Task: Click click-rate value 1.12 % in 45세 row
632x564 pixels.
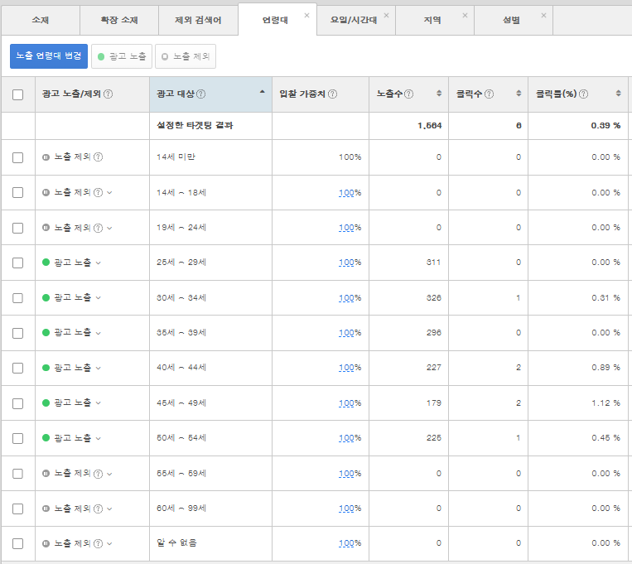Action: click(x=605, y=403)
